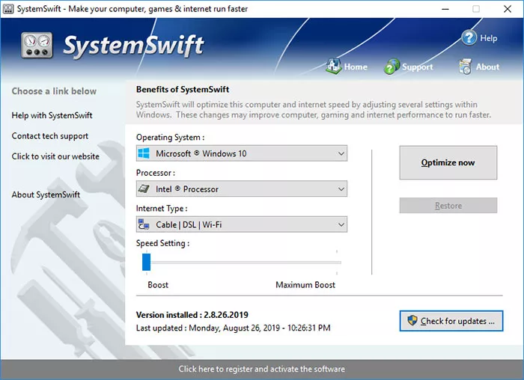Open the Processor dropdown arrow
Viewport: 524px width, 380px height.
341,189
